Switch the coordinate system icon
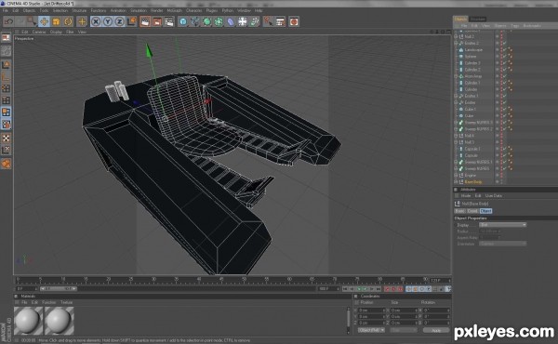 [132, 21]
